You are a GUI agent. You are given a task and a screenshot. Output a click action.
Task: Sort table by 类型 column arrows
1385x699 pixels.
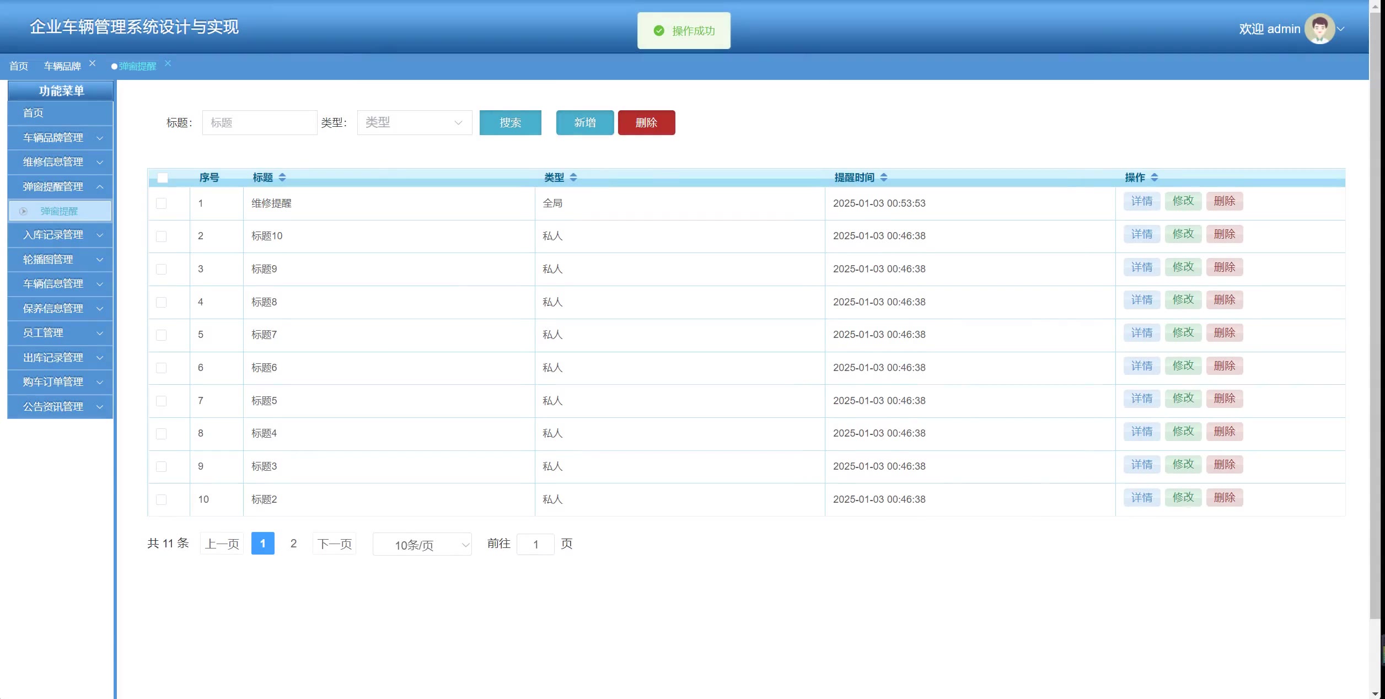click(573, 178)
